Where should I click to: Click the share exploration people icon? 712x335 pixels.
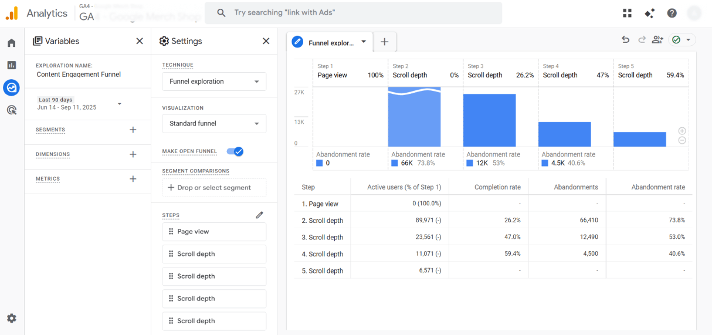pyautogui.click(x=657, y=39)
